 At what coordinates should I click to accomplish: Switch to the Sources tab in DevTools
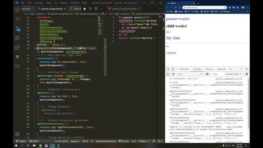(209, 69)
